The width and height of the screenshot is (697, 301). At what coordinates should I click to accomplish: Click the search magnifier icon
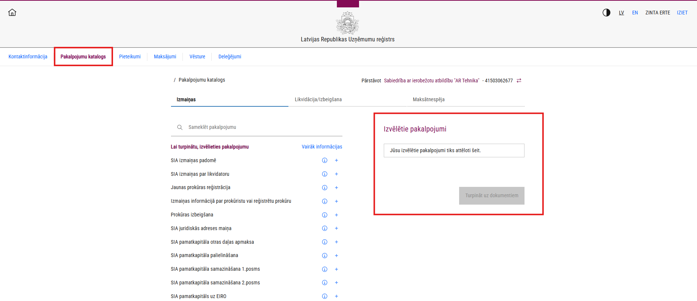180,127
